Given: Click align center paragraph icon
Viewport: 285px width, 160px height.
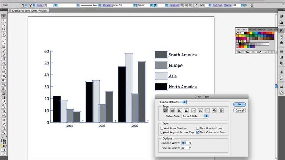Looking at the screenshot, I should pos(186,5).
